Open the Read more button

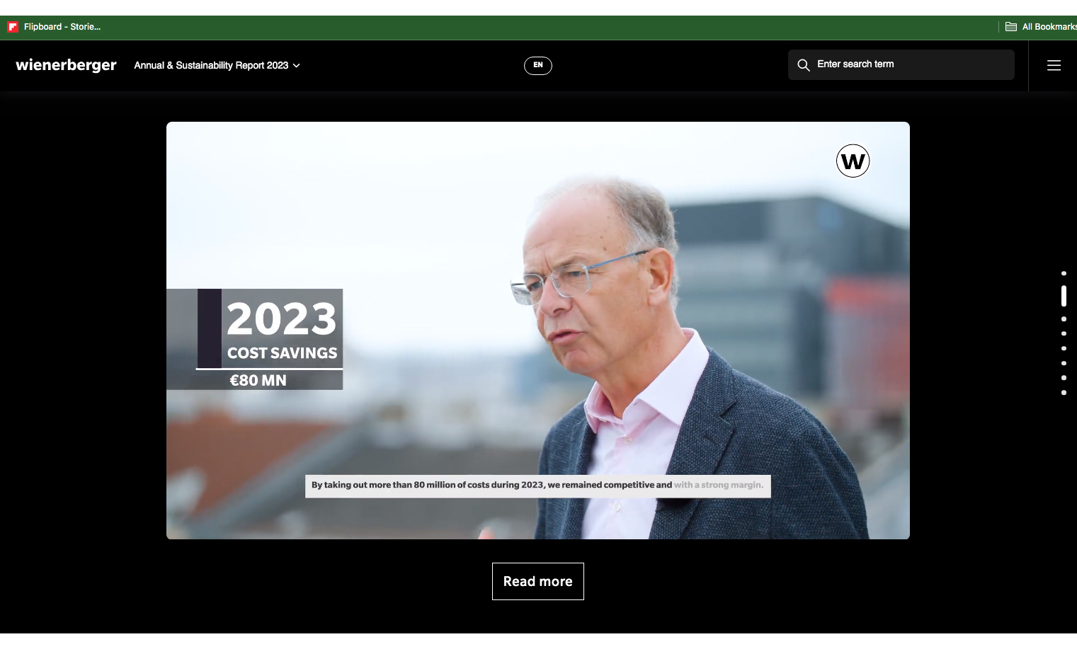[x=538, y=581]
